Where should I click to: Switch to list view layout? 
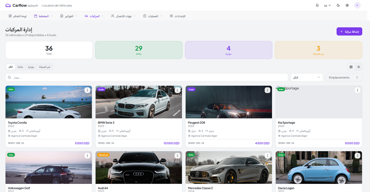pyautogui.click(x=358, y=67)
